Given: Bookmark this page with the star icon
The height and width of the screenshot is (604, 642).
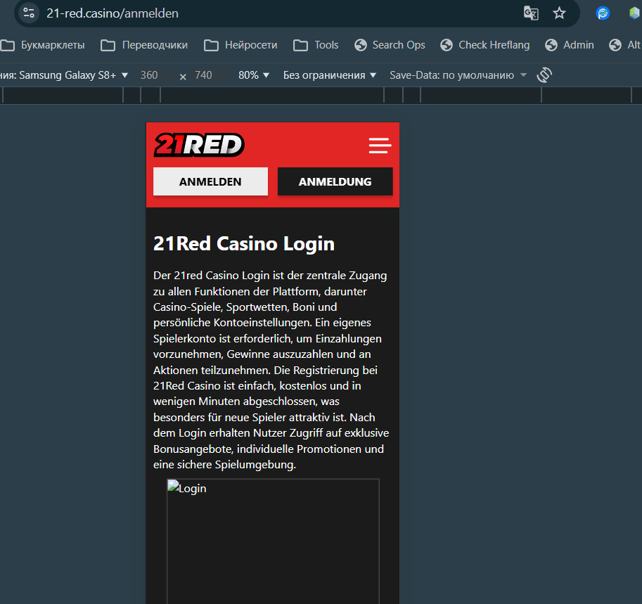Looking at the screenshot, I should coord(559,13).
